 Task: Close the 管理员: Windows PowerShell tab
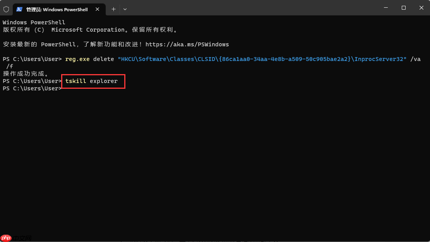coord(98,9)
